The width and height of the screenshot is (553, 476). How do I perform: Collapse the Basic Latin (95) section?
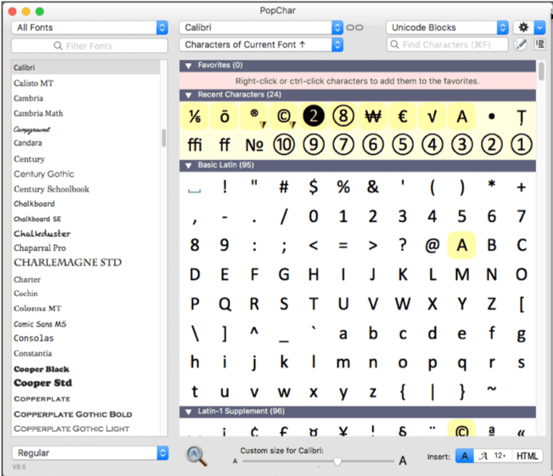[x=189, y=166]
